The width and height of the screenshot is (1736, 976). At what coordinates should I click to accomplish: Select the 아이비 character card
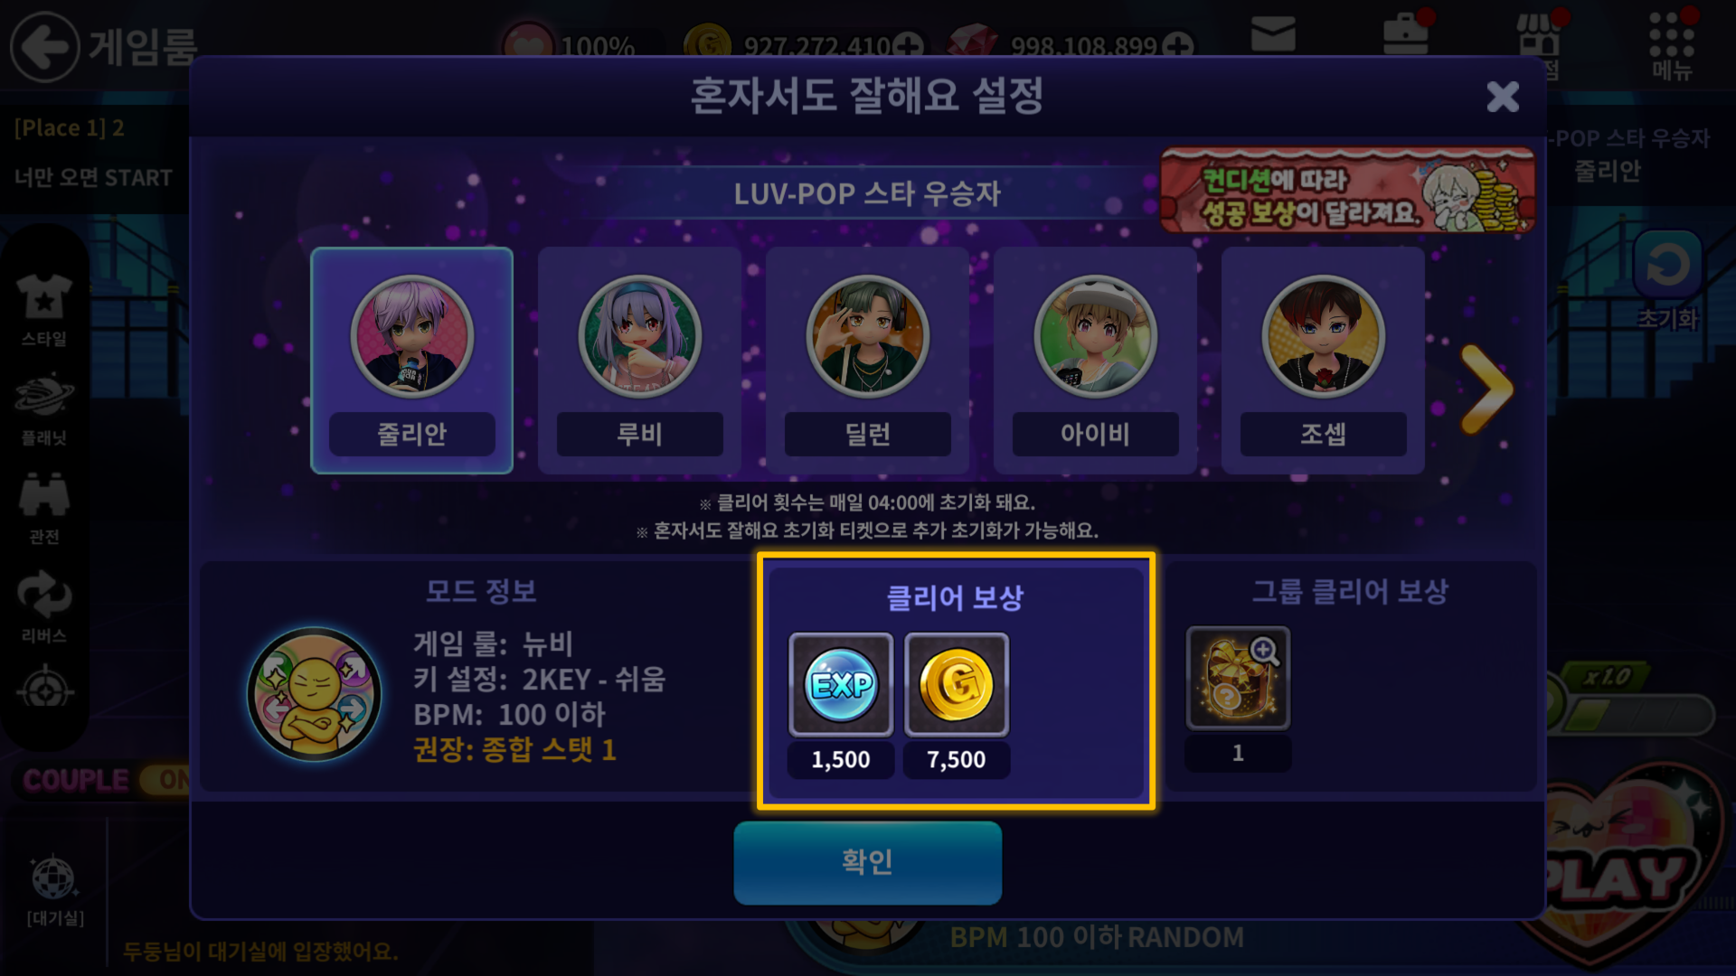pos(1095,361)
